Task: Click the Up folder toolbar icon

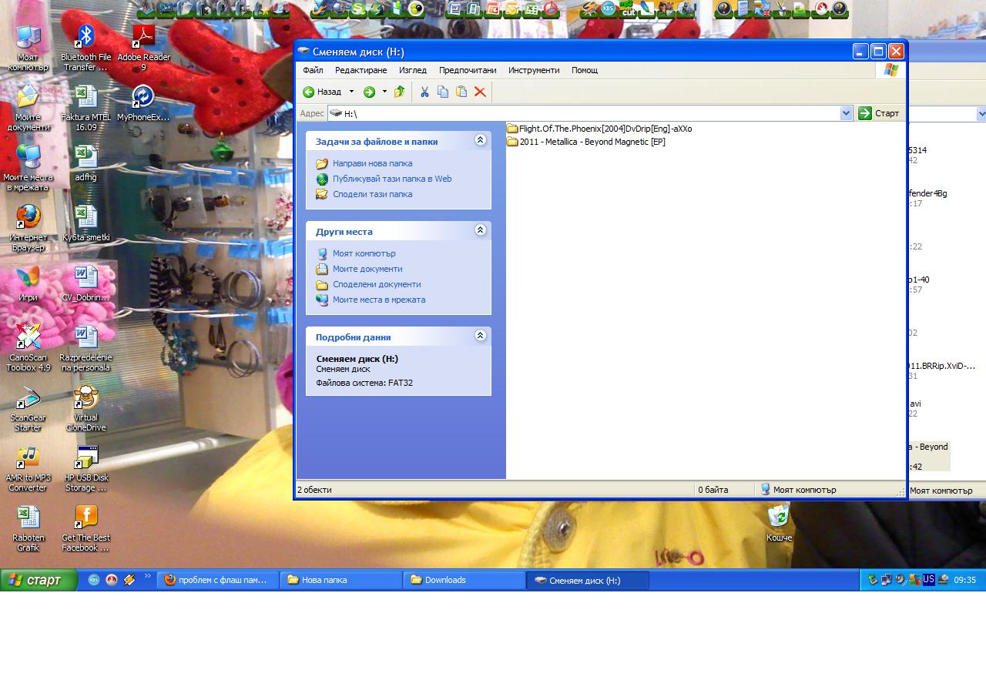Action: click(x=399, y=92)
